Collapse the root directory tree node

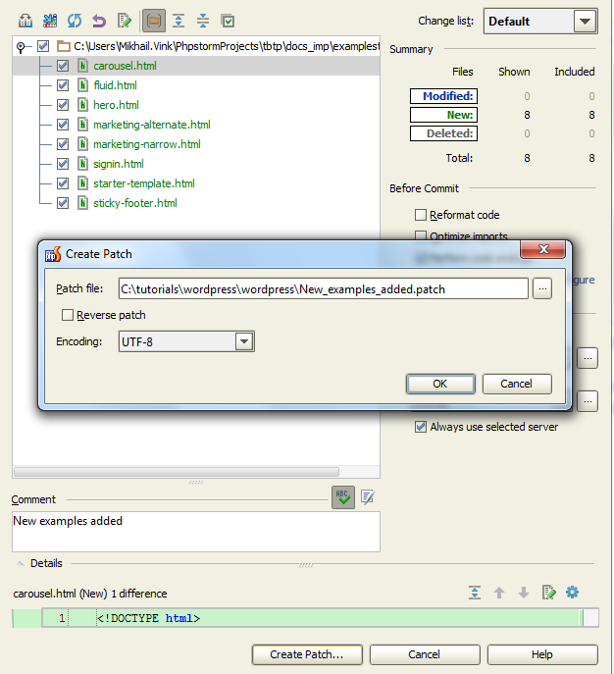pyautogui.click(x=21, y=46)
